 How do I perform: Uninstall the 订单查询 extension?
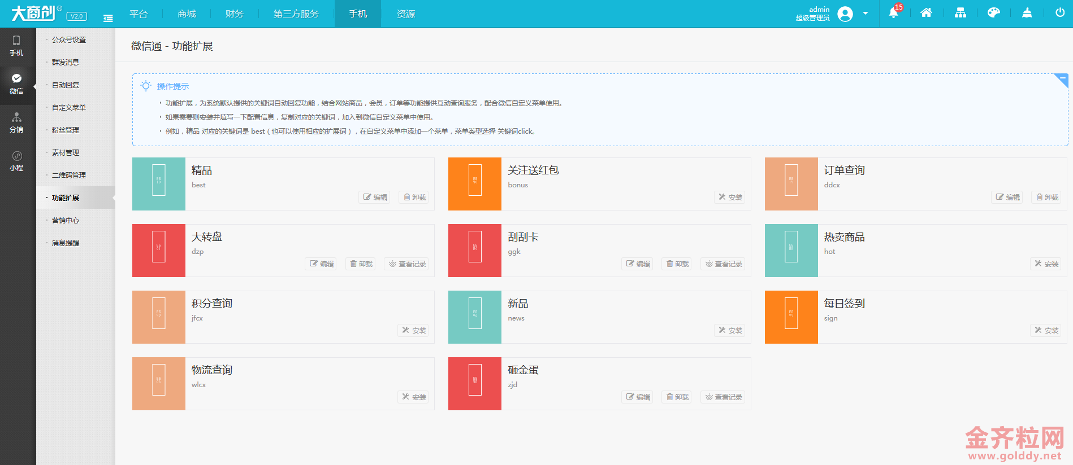(1047, 197)
